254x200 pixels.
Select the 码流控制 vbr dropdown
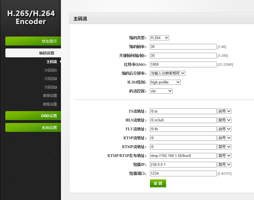coord(161,91)
